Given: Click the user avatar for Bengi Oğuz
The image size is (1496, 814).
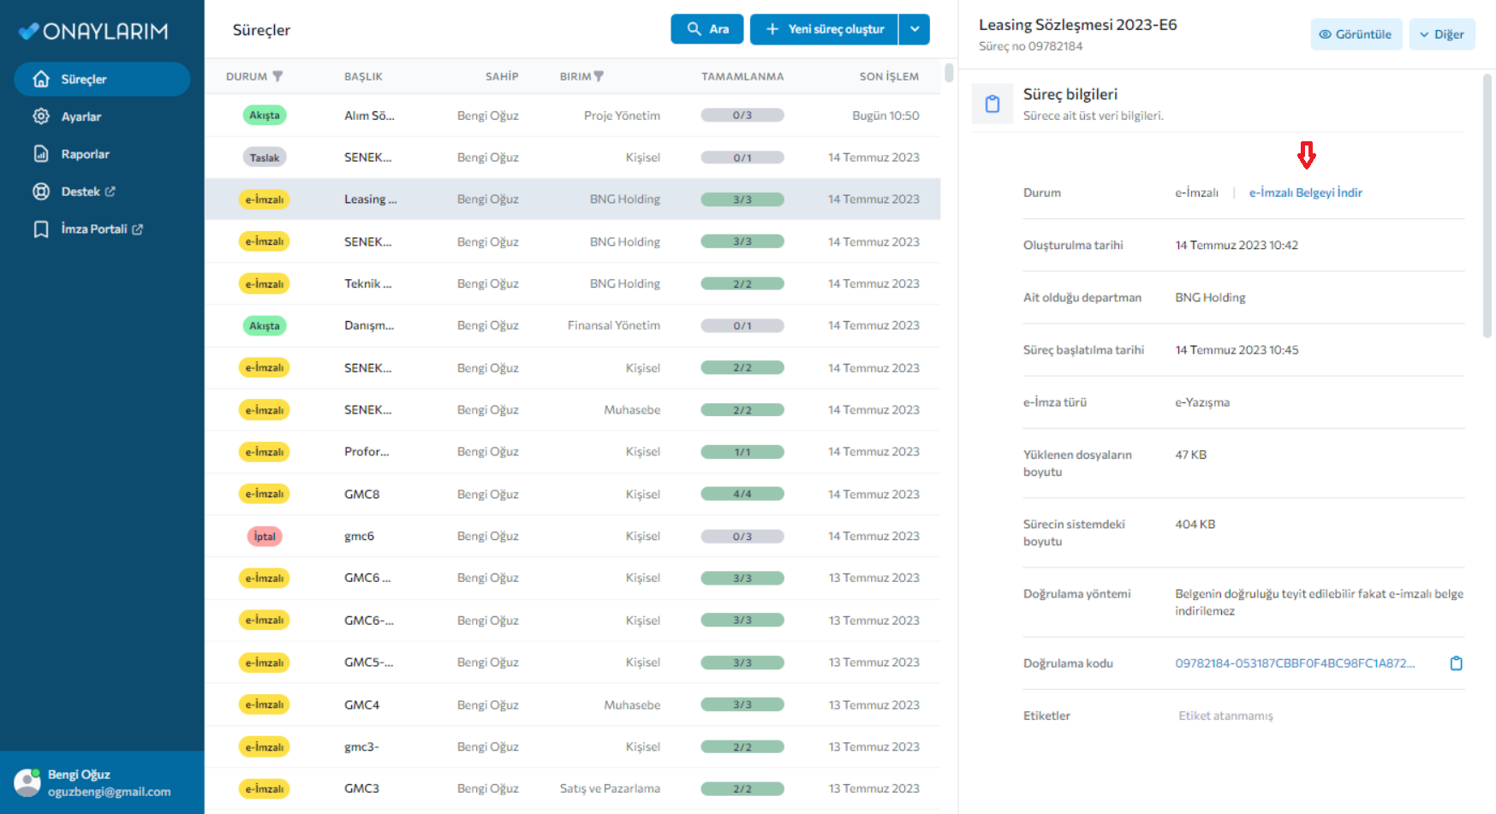Looking at the screenshot, I should coord(27,782).
